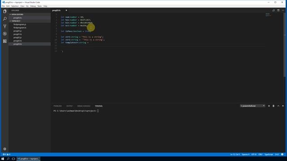Screen dimensions: 287x161
Task: Open the powershell terminal selector dropdown
Action: 252,106
